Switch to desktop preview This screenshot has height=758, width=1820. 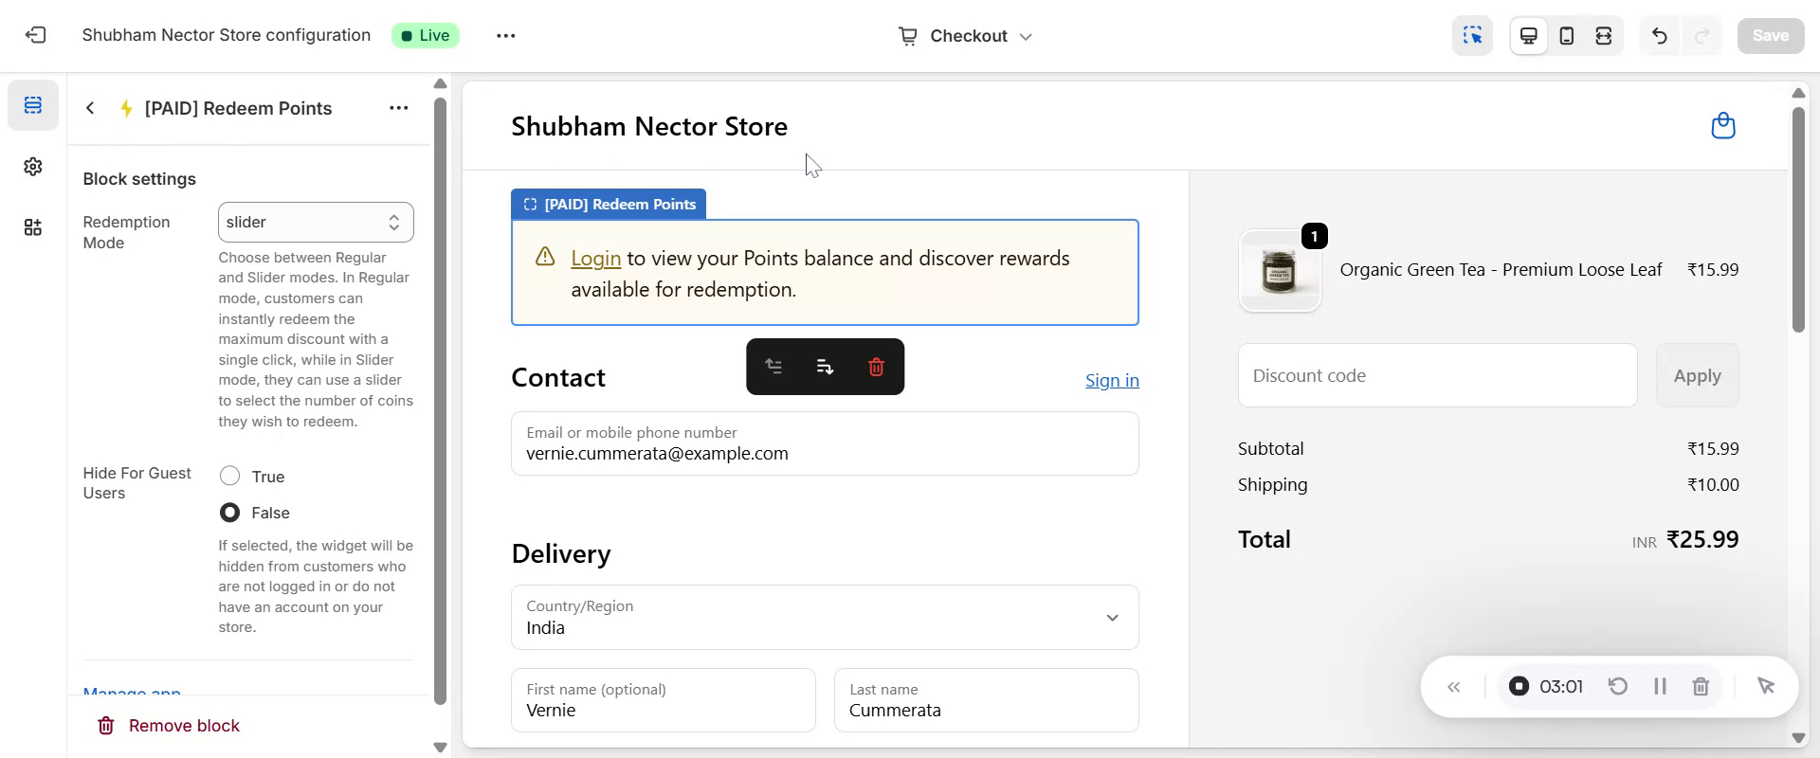(x=1528, y=35)
